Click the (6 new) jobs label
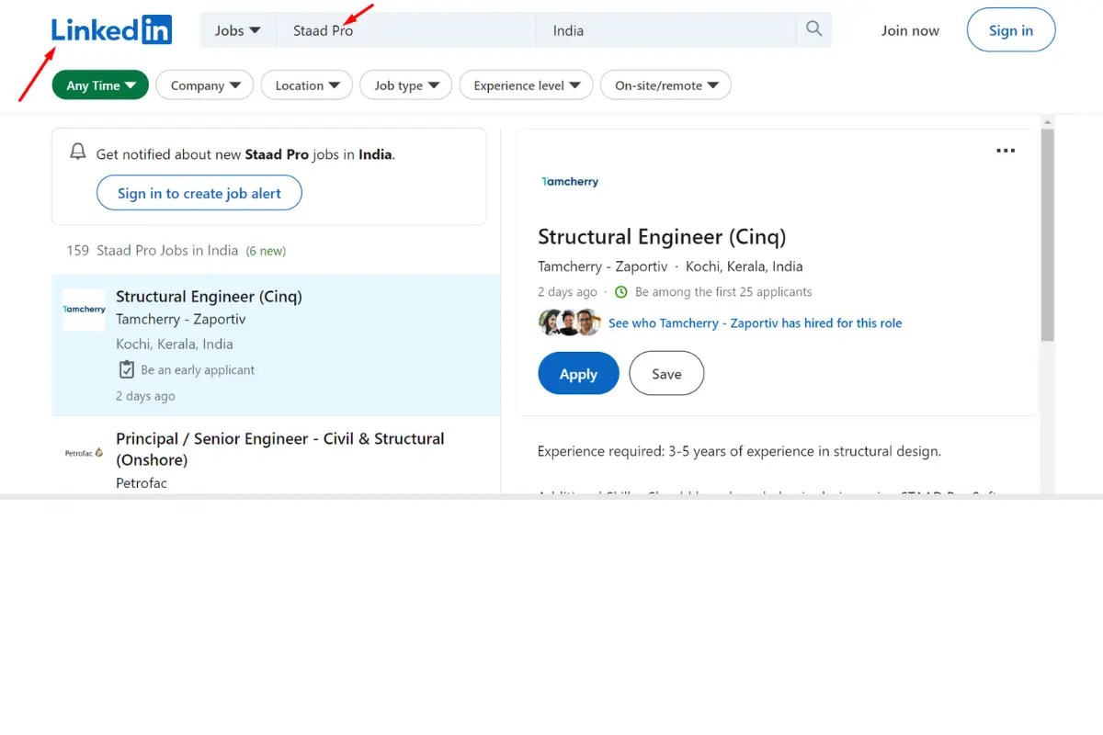 click(x=266, y=251)
